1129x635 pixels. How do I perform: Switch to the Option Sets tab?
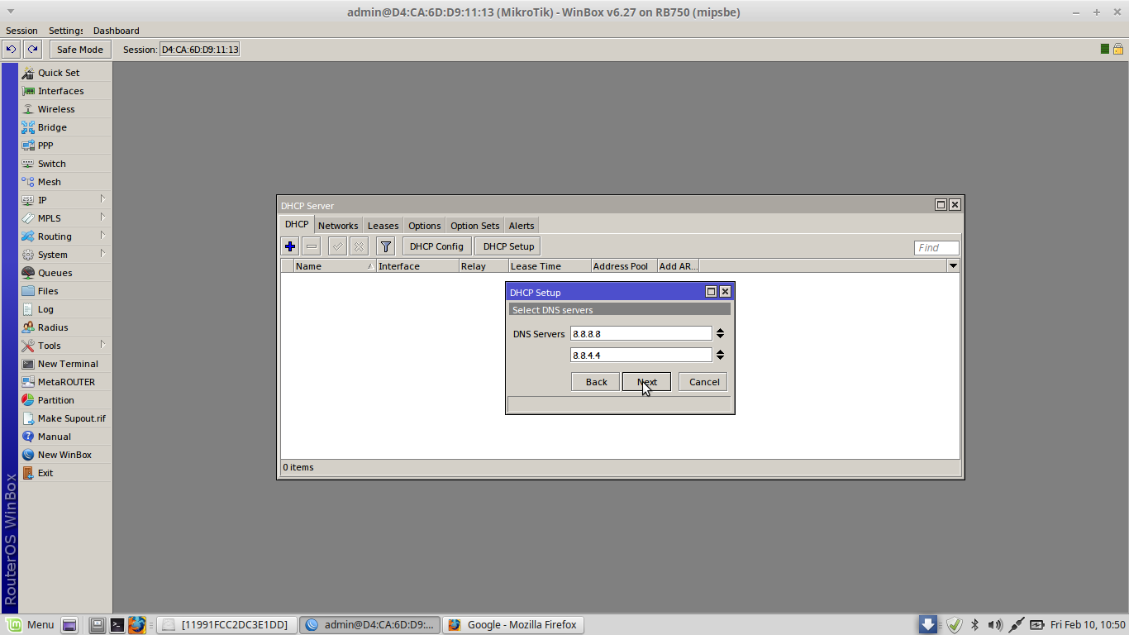pyautogui.click(x=474, y=226)
